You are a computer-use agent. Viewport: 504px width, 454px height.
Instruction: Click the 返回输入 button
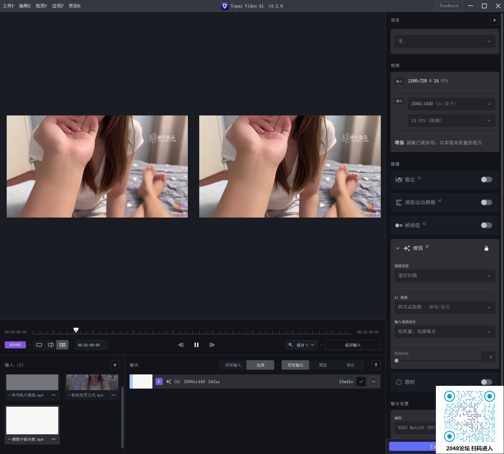[352, 345]
